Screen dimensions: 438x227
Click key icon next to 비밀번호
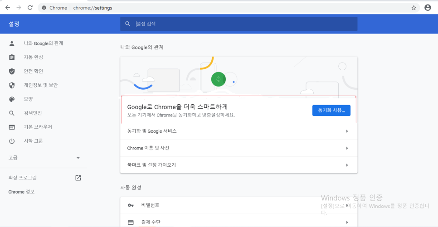(x=131, y=205)
